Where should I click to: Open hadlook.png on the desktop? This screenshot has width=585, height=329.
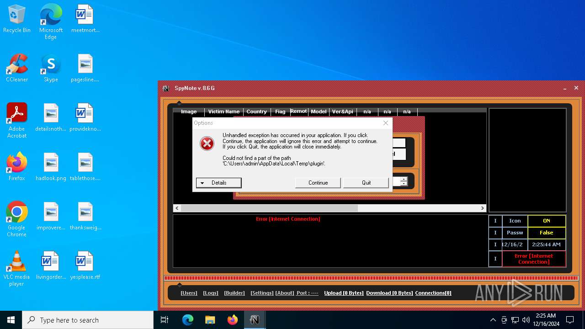pos(51,167)
